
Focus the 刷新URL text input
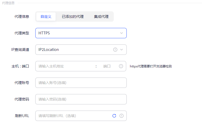click(x=73, y=116)
